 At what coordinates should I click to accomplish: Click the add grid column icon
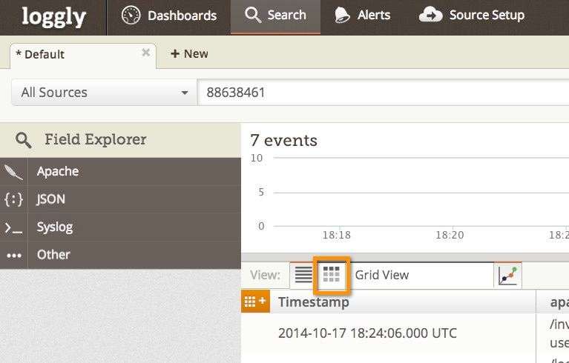[254, 302]
